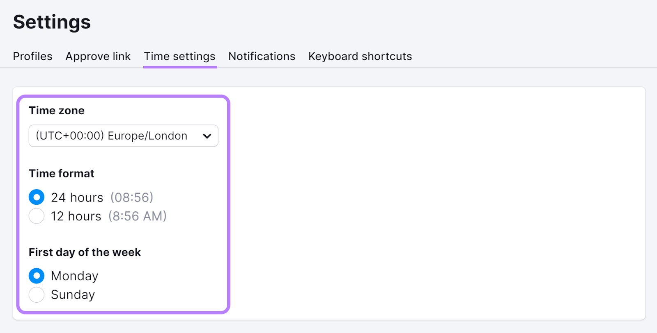Screen dimensions: 657x333
Task: Click the (08:56) time example text
Action: [131, 197]
